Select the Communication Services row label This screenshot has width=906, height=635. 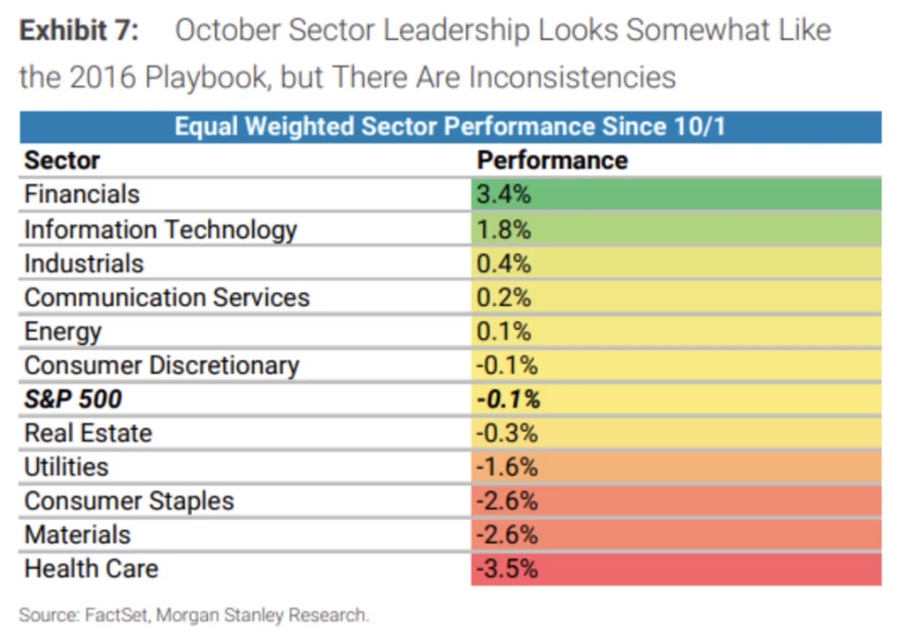[167, 297]
